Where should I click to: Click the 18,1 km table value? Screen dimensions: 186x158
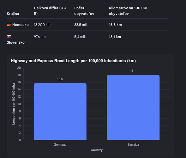[115, 37]
